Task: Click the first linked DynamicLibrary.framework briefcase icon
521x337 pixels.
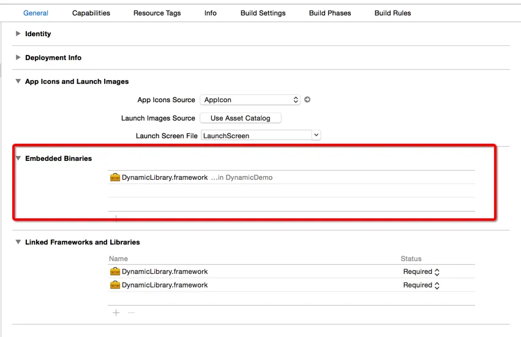Action: point(115,272)
